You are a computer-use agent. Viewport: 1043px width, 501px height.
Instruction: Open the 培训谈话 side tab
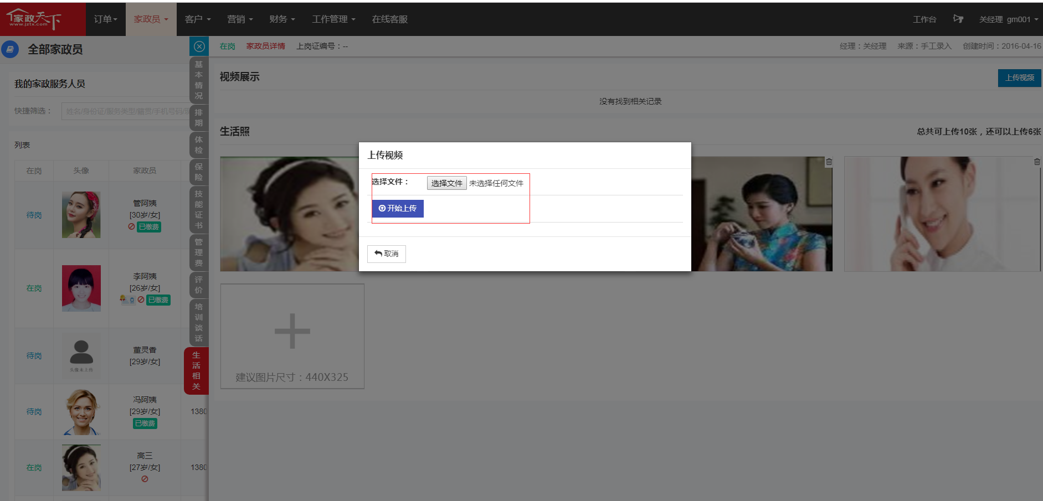click(199, 322)
